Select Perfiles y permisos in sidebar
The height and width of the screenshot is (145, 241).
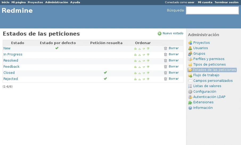pyautogui.click(x=209, y=59)
